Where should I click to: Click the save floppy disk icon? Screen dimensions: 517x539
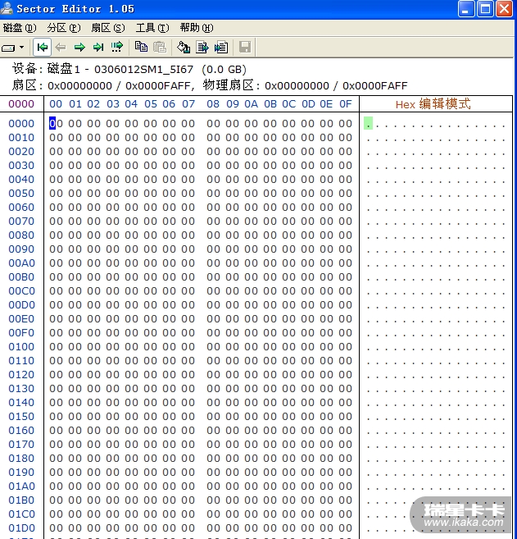coord(244,47)
